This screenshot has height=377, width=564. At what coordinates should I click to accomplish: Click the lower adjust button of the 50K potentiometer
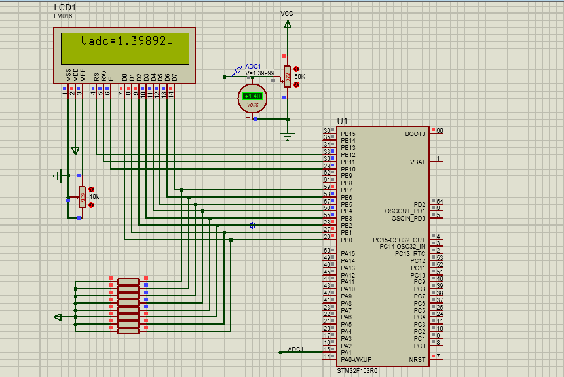[x=296, y=85]
